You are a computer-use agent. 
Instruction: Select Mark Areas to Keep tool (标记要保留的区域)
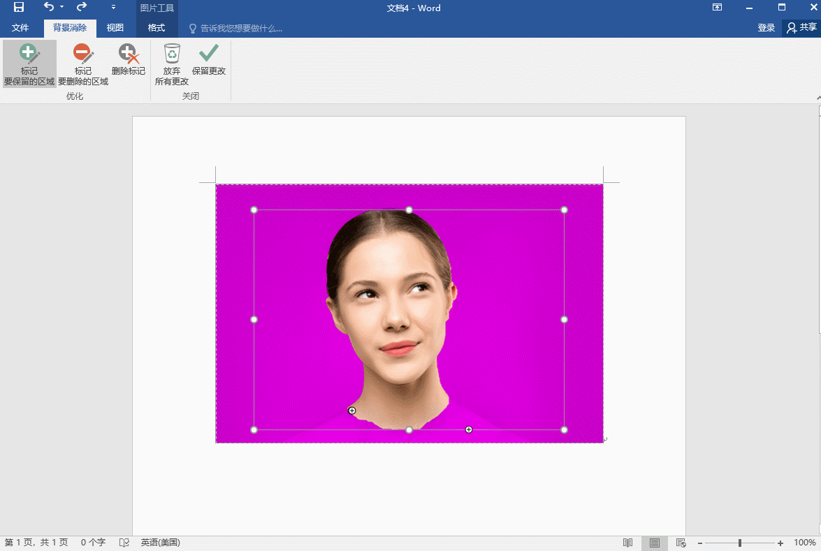[x=29, y=64]
